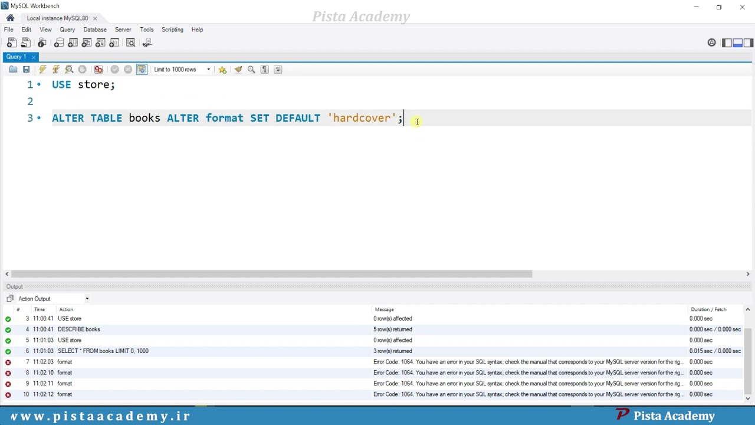This screenshot has width=755, height=425.
Task: Create a new function icon
Action: coord(114,42)
